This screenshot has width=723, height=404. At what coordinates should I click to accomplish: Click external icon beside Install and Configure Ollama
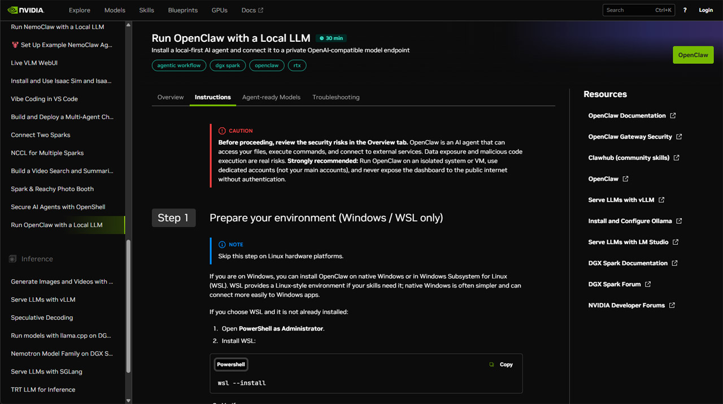click(x=679, y=221)
